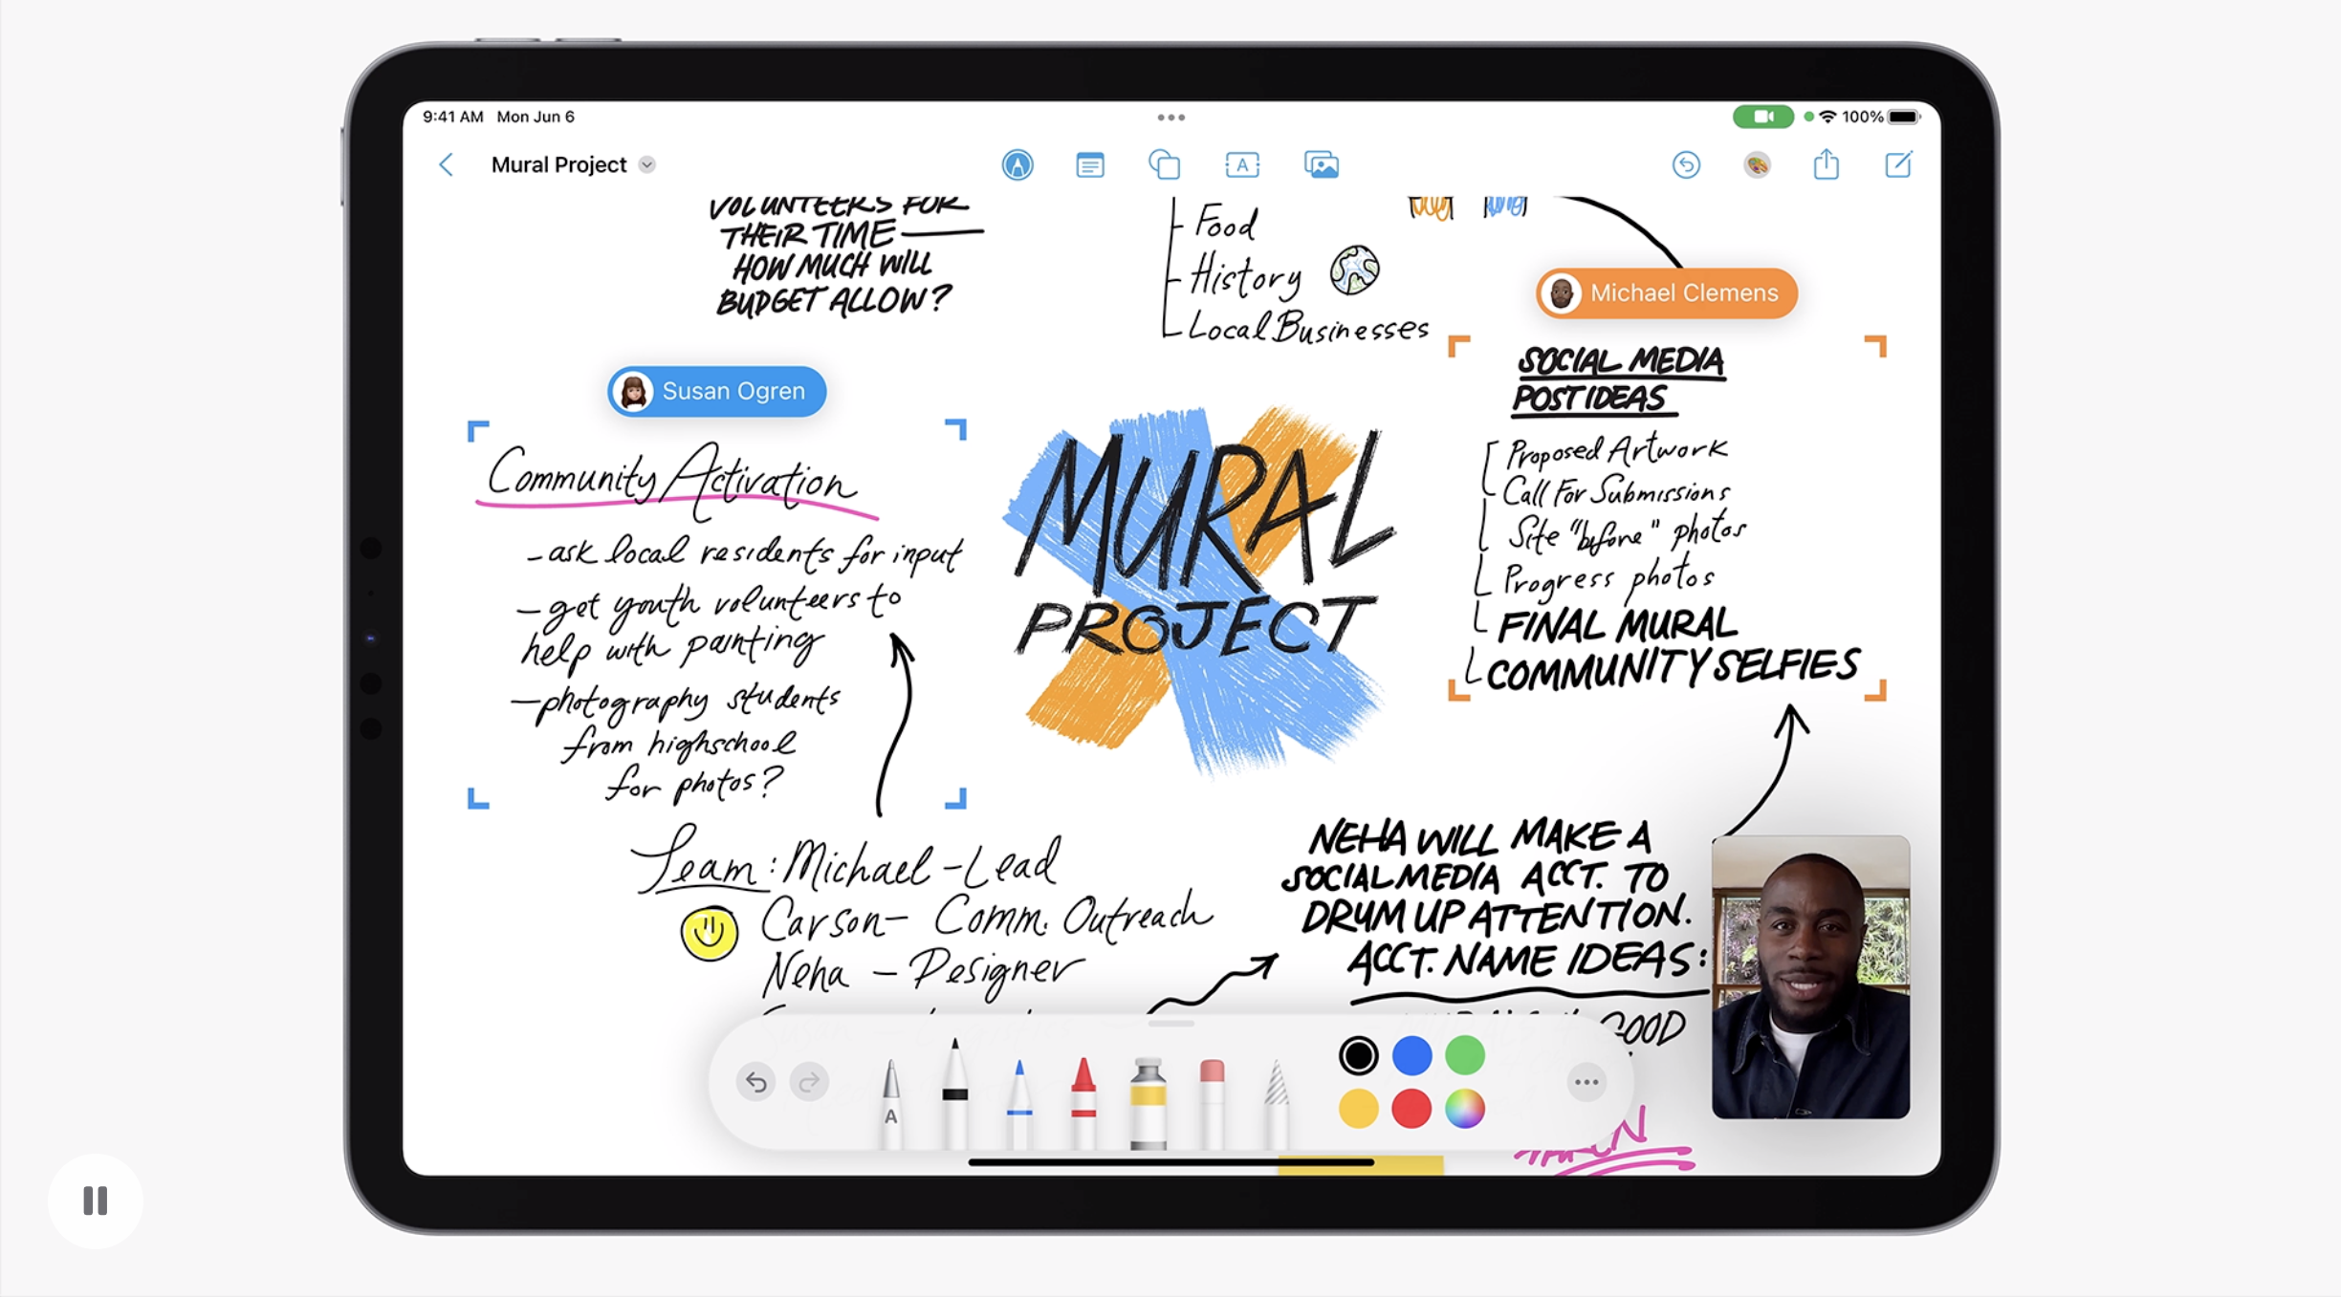Tap the FaceTime video thumbnail
Image resolution: width=2341 pixels, height=1298 pixels.
pyautogui.click(x=1810, y=977)
